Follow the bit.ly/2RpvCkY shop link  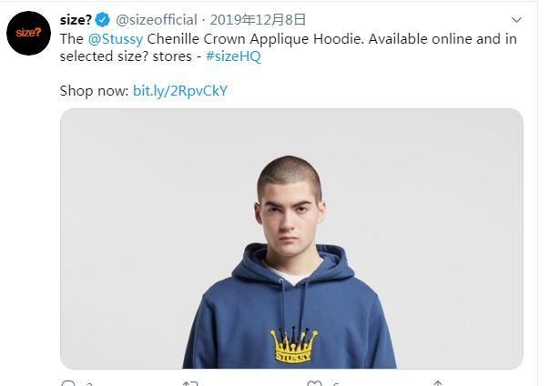point(180,91)
